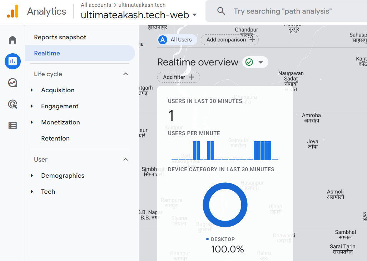Image resolution: width=367 pixels, height=261 pixels.
Task: Open the Advertising cursor icon
Action: coord(13,104)
